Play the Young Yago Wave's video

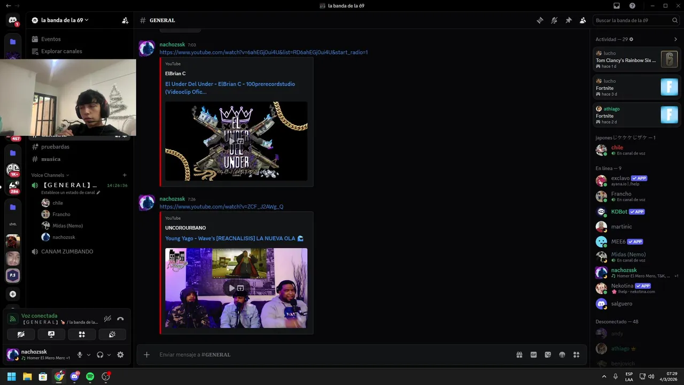point(232,288)
